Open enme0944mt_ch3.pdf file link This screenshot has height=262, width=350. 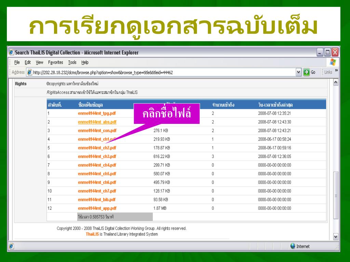tap(97, 156)
